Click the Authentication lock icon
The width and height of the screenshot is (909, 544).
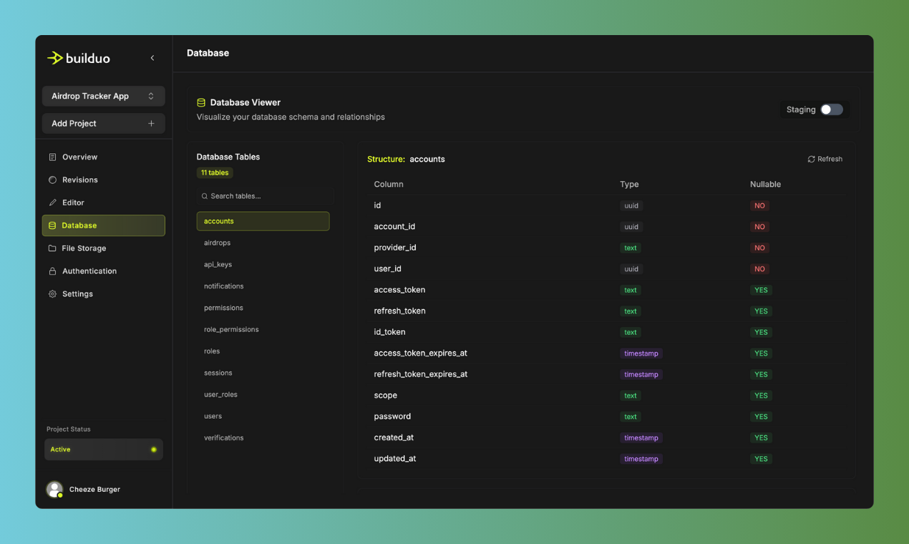[53, 271]
